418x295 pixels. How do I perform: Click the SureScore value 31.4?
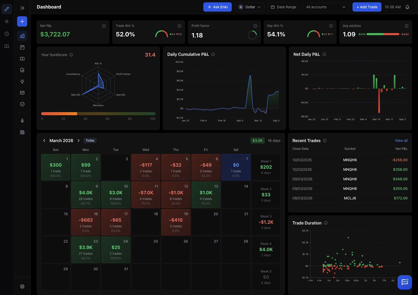click(150, 55)
